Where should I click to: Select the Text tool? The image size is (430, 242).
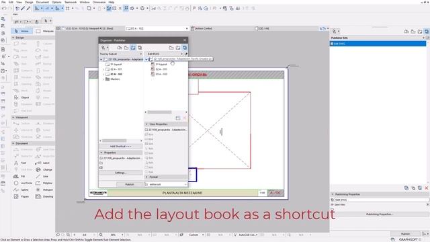coord(21,163)
